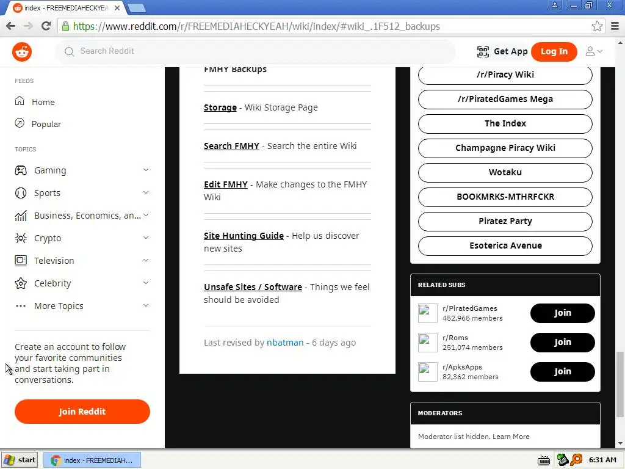Reload the page with refresh icon
625x469 pixels.
46,26
